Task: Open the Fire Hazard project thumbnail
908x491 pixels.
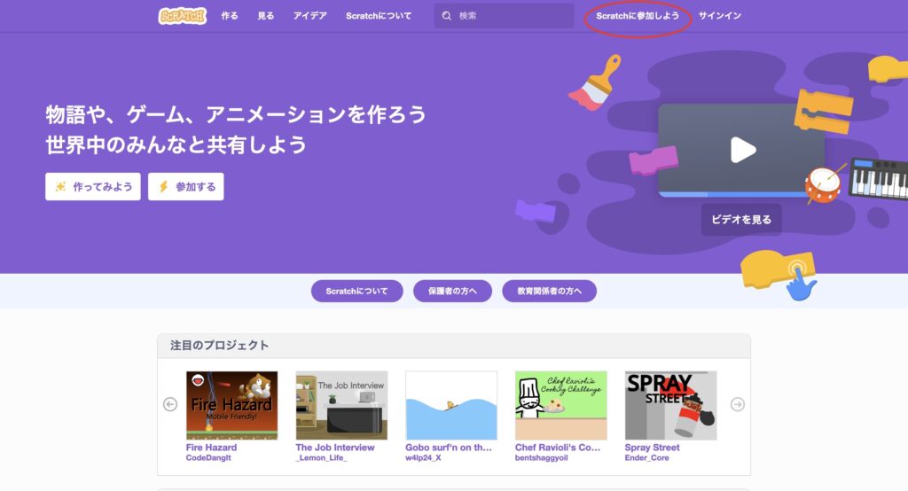Action: [231, 405]
